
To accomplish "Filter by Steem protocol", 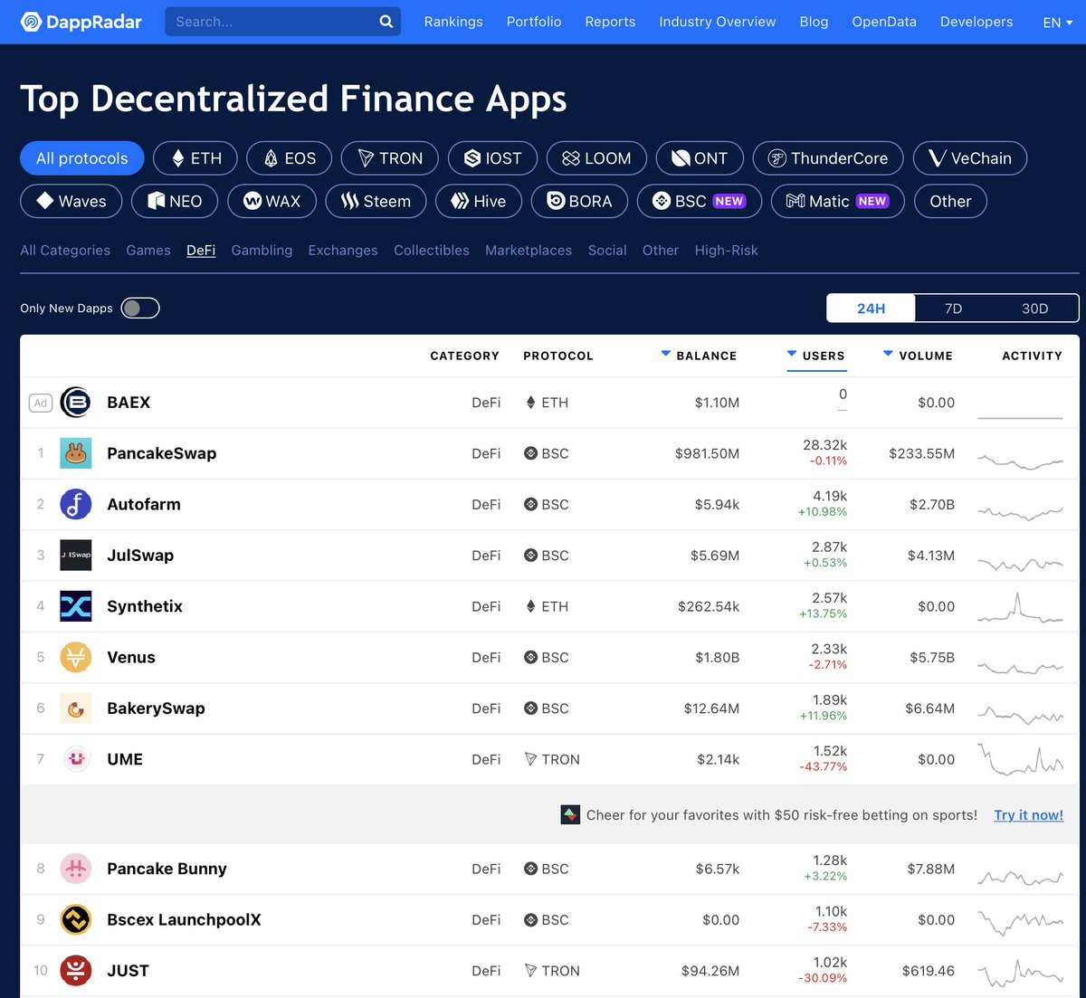I will click(x=376, y=201).
